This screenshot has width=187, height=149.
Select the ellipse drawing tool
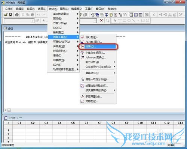(129, 21)
